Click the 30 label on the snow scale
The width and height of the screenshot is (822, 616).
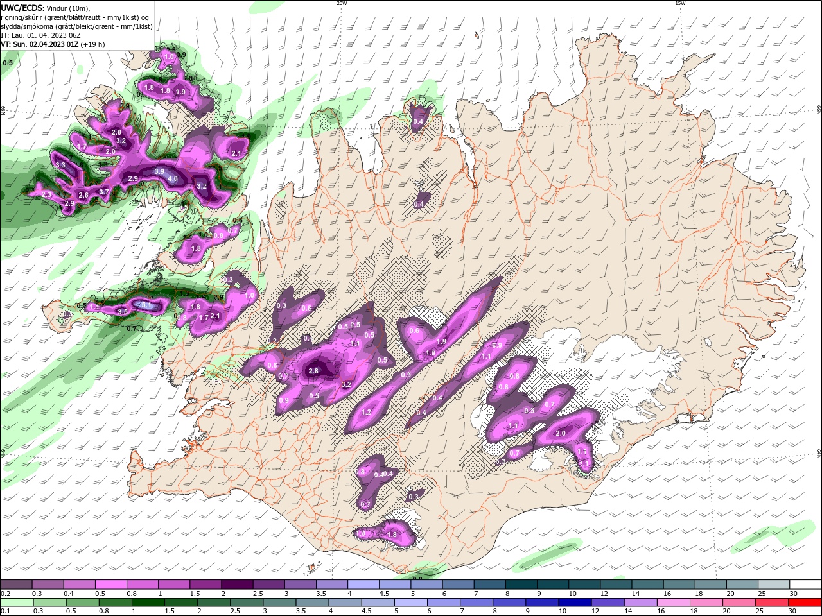click(x=794, y=593)
